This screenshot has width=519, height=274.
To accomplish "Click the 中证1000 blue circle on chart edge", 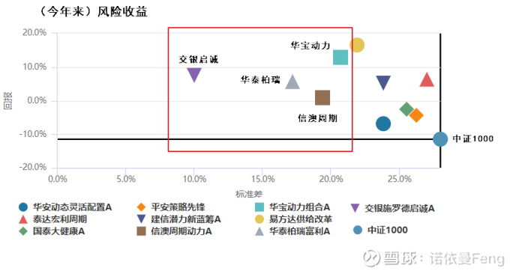I will pos(440,139).
